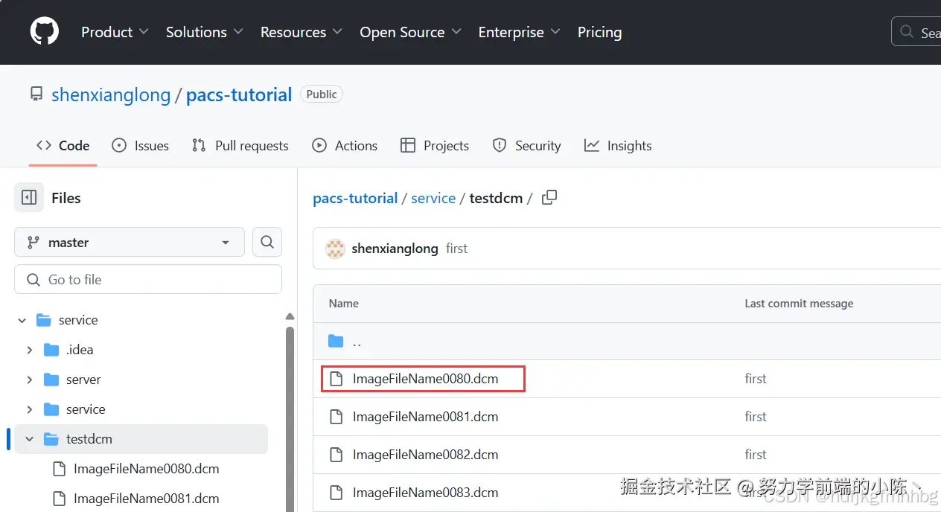Open ImageFileName0081.dcm in the file tree
941x512 pixels.
146,499
